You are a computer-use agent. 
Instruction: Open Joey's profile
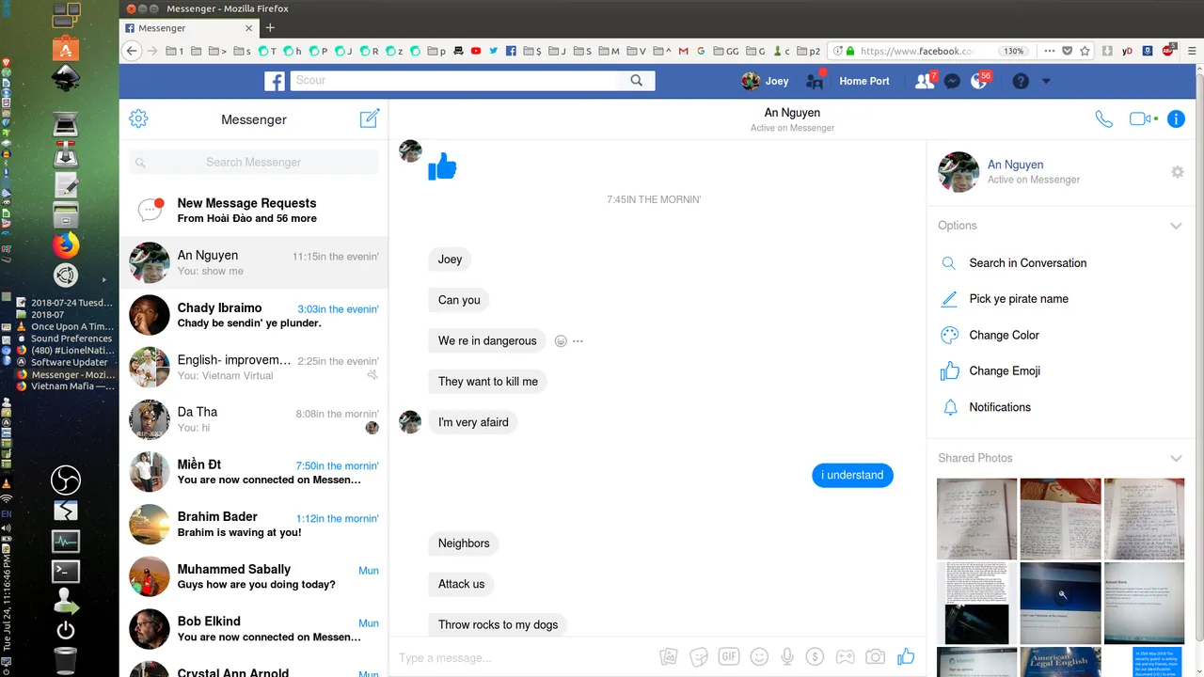tap(766, 81)
